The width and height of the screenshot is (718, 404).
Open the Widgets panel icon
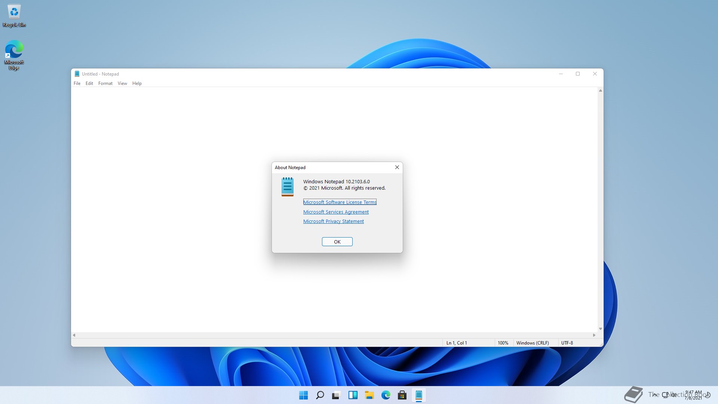[x=353, y=395]
